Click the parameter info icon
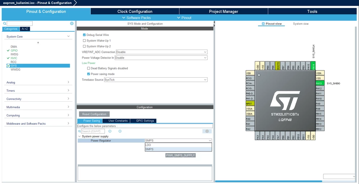This screenshot has width=359, height=184. click(207, 131)
